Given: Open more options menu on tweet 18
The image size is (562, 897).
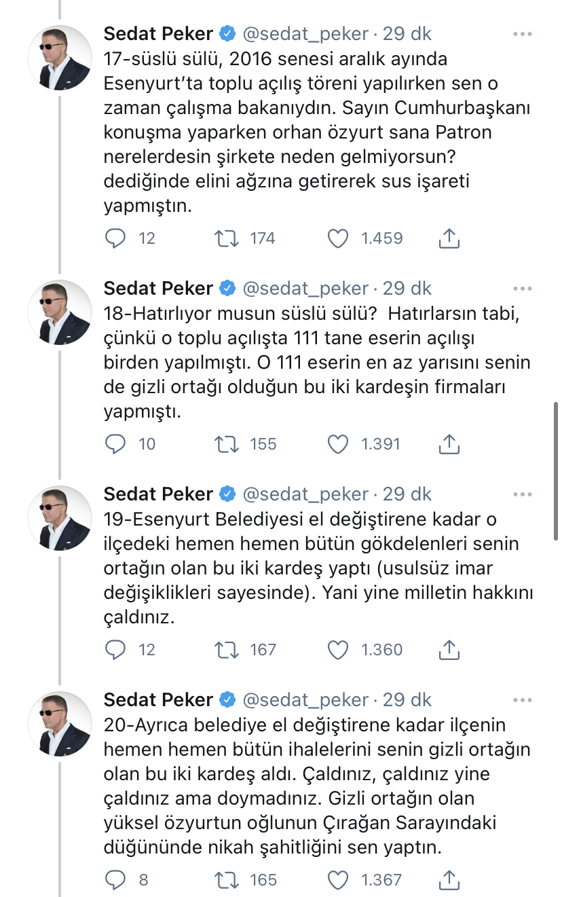Looking at the screenshot, I should tap(523, 288).
